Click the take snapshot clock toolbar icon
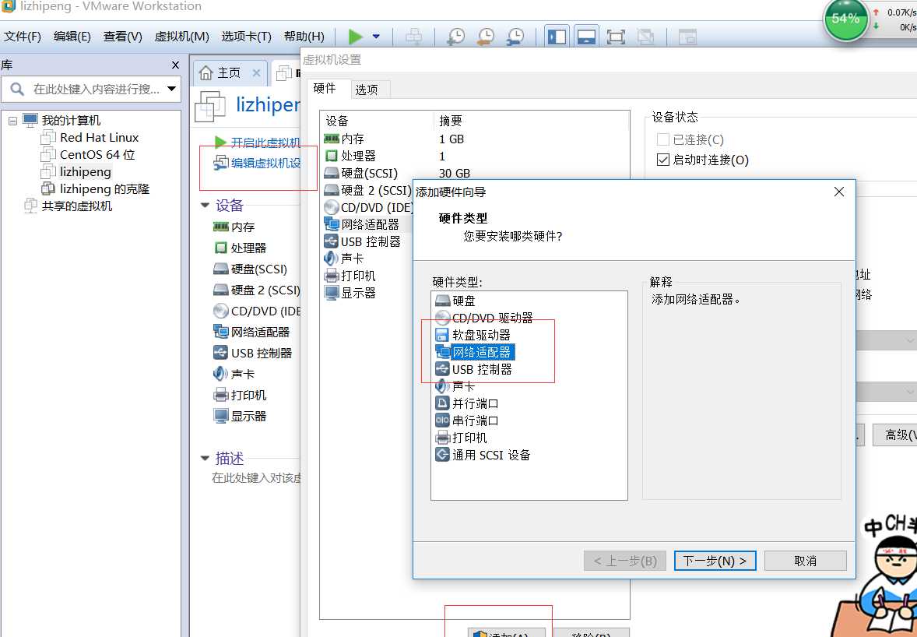917x637 pixels. coord(455,37)
